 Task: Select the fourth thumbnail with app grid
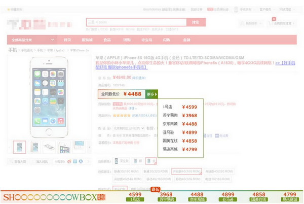[64, 147]
